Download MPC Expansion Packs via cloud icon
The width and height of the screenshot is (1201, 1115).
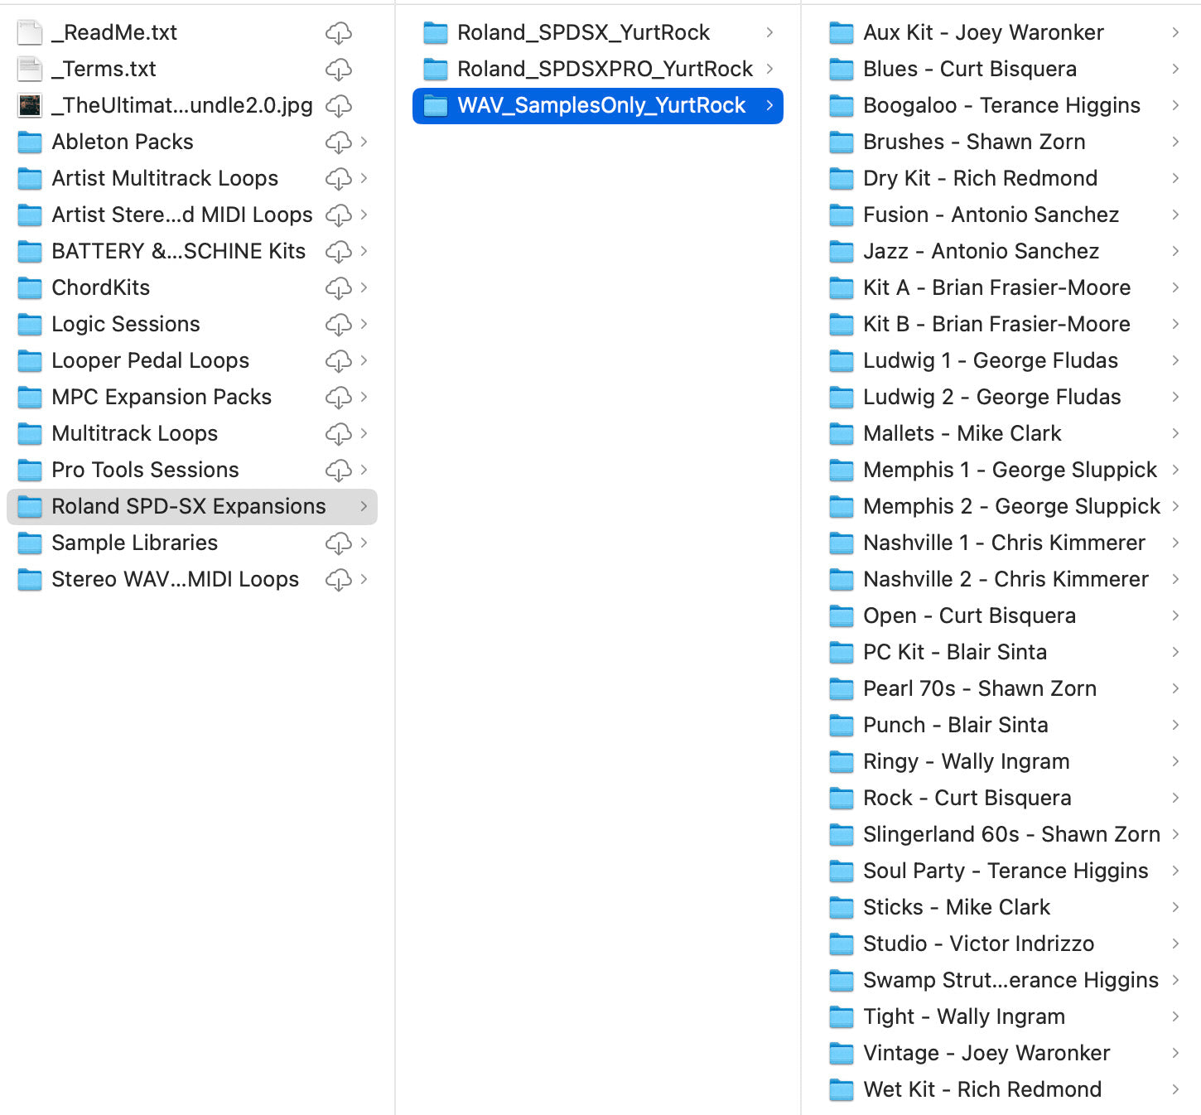coord(338,398)
